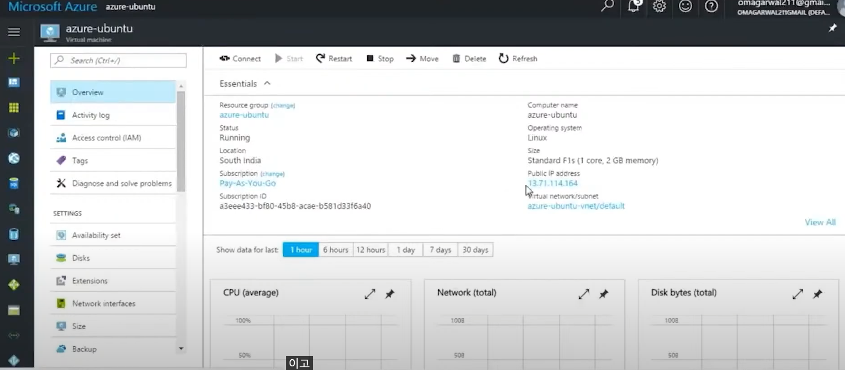Open the help question mark icon
Image resolution: width=845 pixels, height=370 pixels.
tap(711, 6)
